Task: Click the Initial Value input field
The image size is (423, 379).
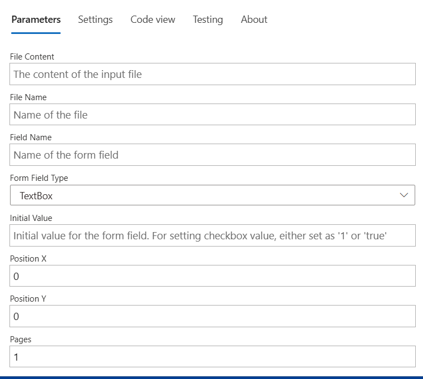Action: coord(213,235)
